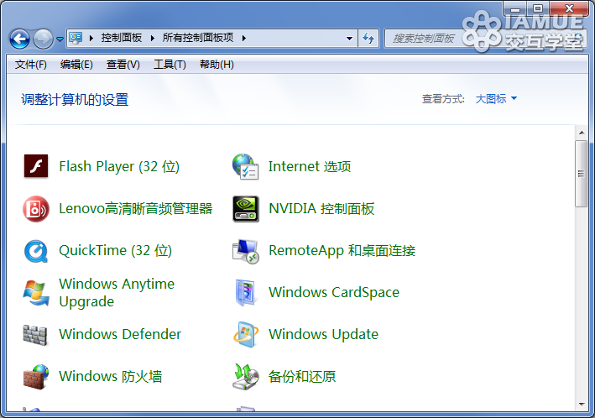Open the Flash Player (32 位) link
This screenshot has height=418, width=595.
coord(119,166)
